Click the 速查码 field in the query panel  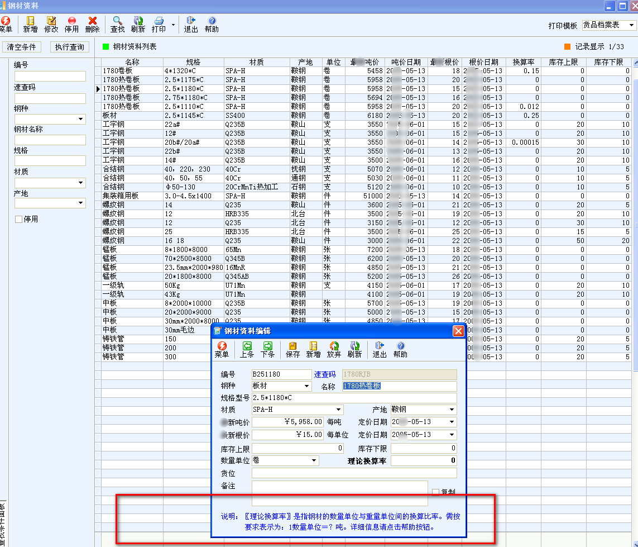click(x=50, y=98)
